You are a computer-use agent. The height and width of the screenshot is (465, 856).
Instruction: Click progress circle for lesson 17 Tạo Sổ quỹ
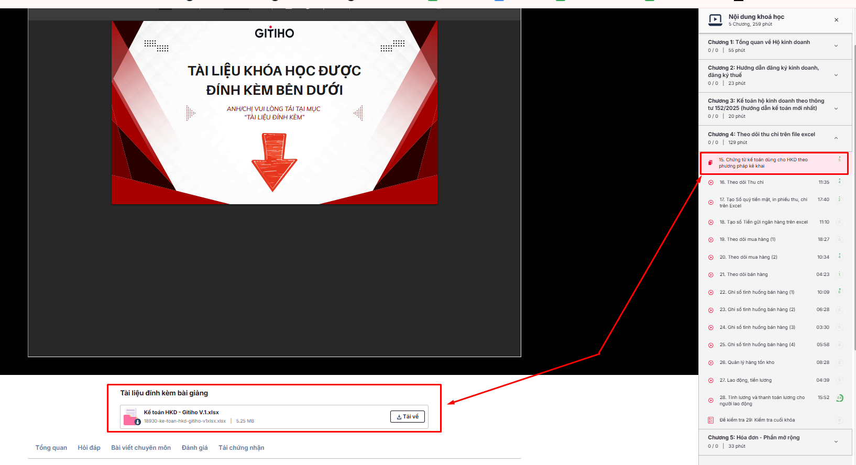(x=839, y=199)
